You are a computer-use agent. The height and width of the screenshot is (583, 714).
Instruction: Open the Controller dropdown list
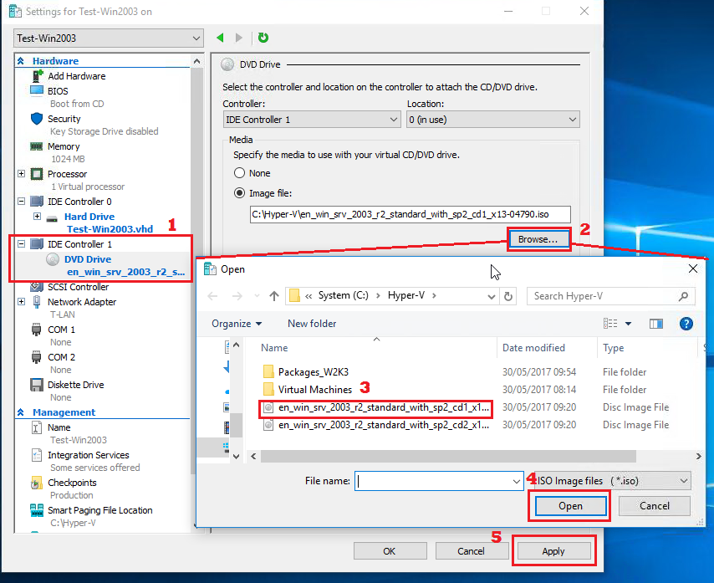coord(311,120)
